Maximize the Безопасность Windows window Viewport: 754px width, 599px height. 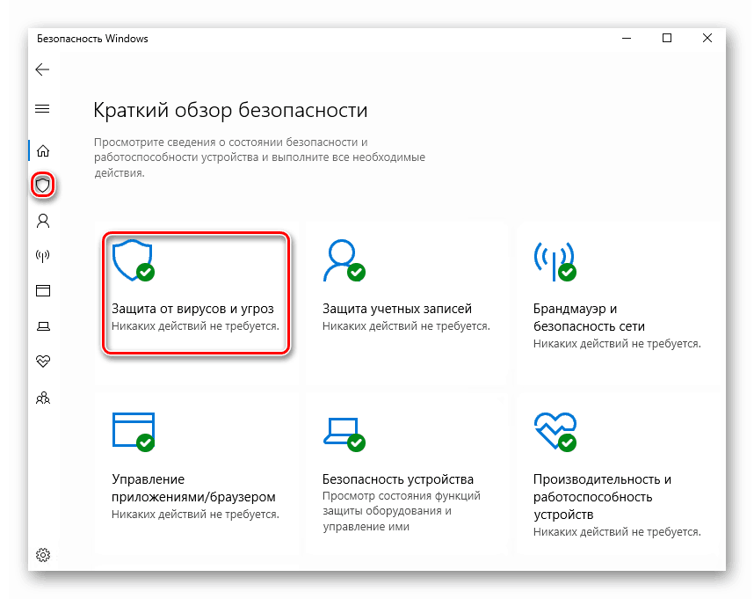[x=667, y=38]
